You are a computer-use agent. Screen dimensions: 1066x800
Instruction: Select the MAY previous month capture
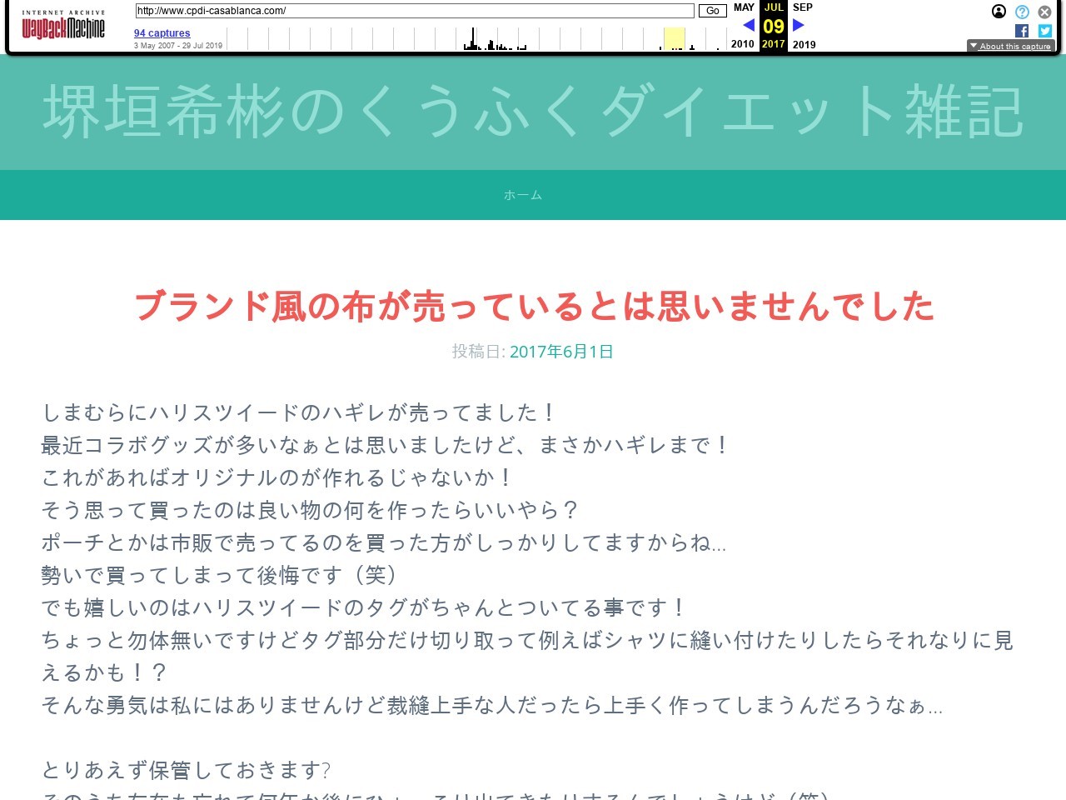coord(744,7)
